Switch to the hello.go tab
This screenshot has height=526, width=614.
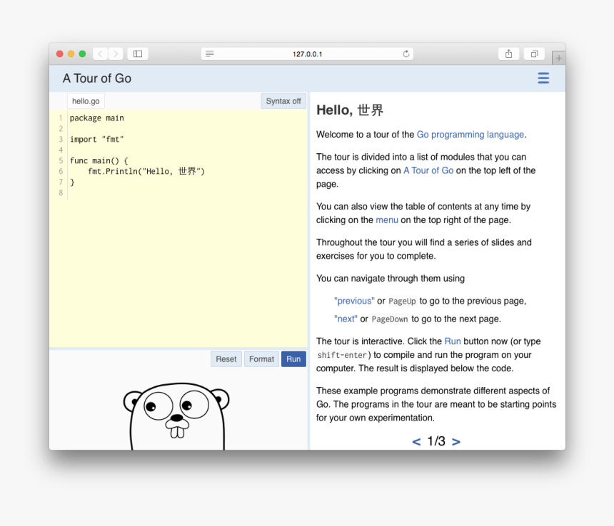pos(85,100)
